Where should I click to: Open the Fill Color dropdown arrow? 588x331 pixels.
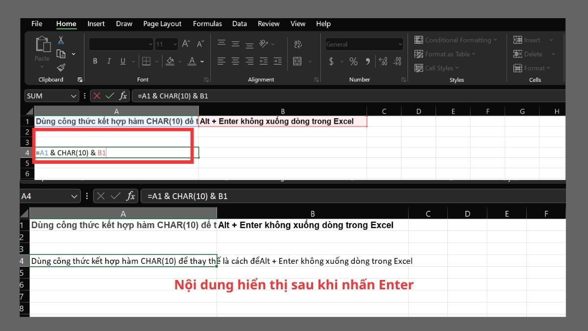point(180,61)
